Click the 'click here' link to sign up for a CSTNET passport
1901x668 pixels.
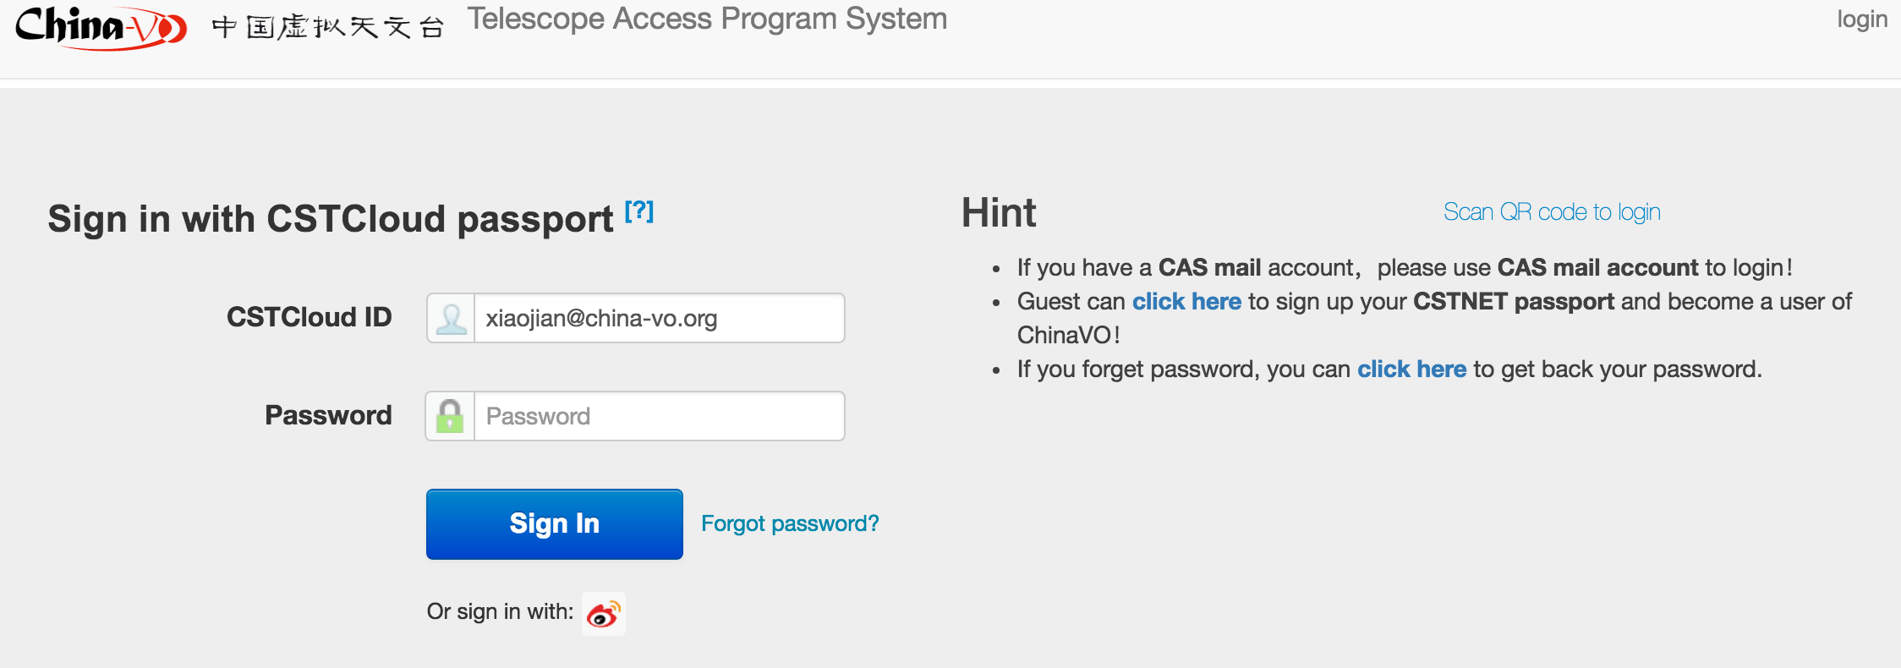click(x=1186, y=302)
